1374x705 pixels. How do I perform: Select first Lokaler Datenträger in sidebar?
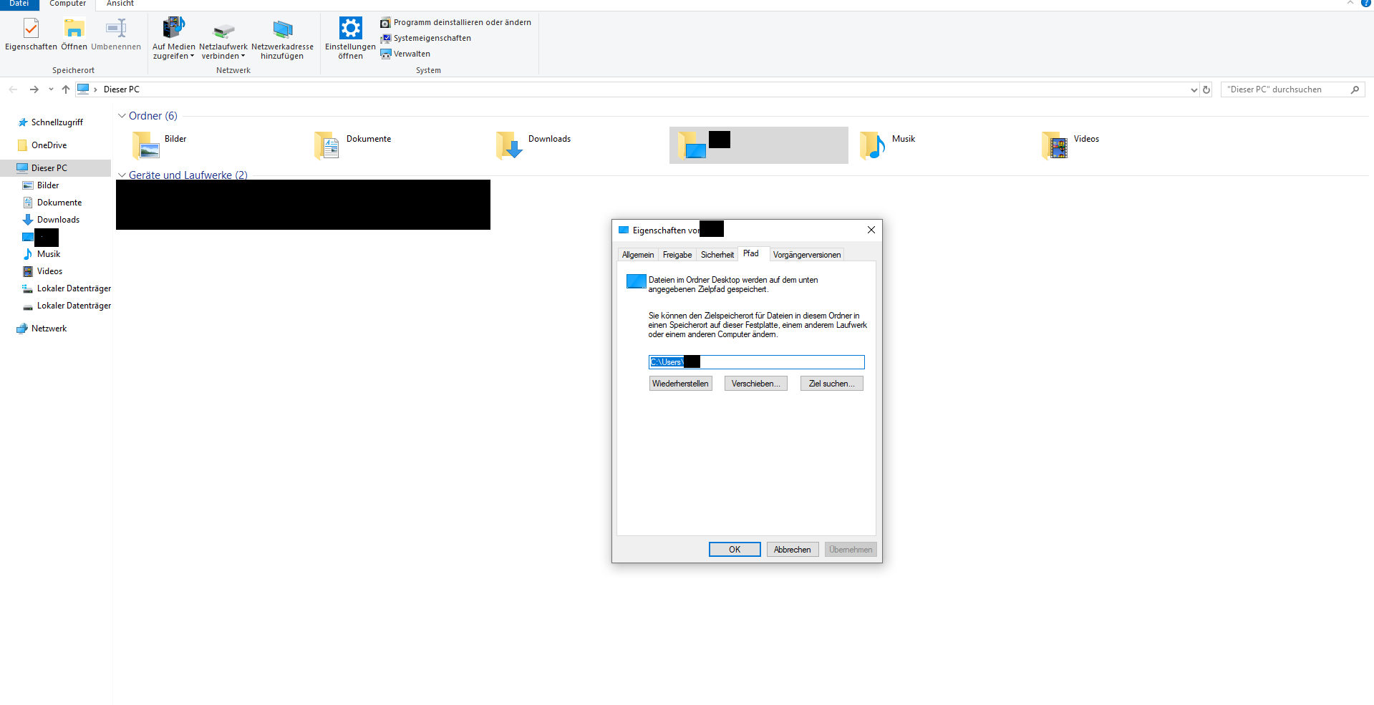coord(67,288)
